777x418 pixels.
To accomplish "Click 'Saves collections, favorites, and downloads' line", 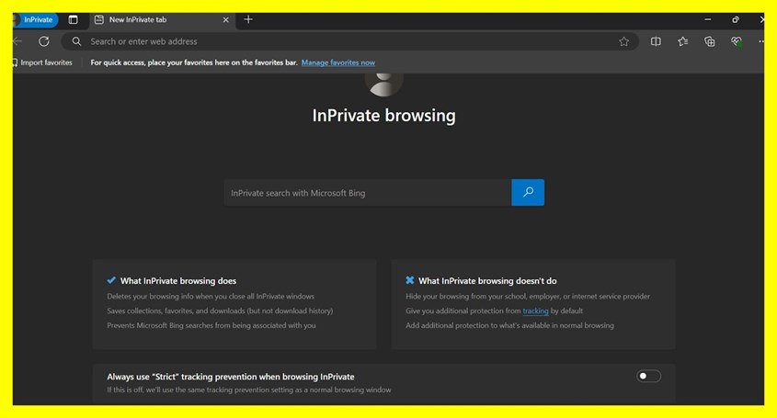I will [220, 311].
